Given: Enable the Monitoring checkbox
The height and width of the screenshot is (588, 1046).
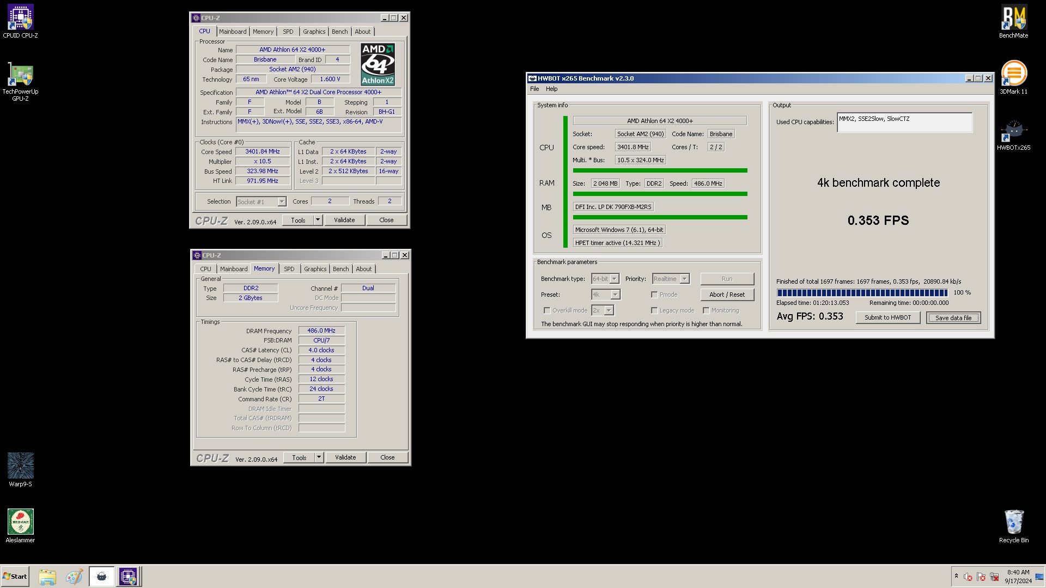Looking at the screenshot, I should click(x=706, y=310).
